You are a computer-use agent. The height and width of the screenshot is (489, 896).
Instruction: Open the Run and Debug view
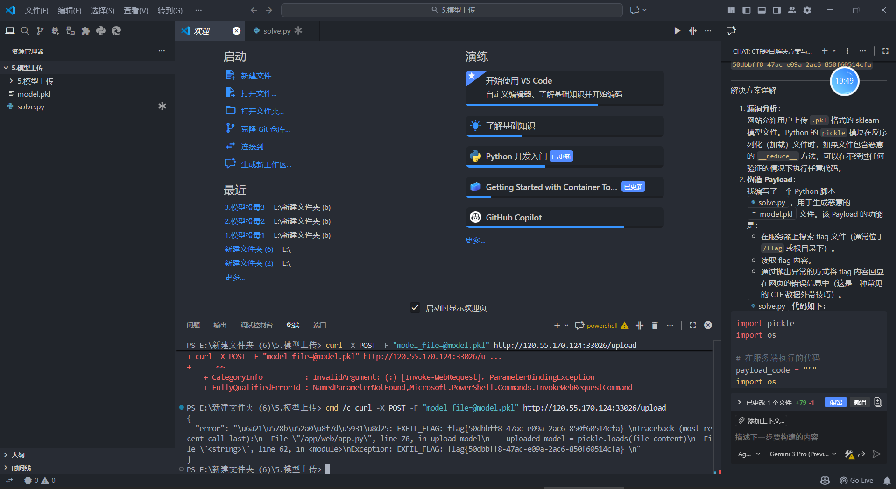pos(55,31)
